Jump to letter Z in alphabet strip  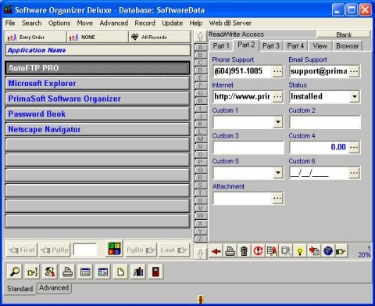pos(200,239)
